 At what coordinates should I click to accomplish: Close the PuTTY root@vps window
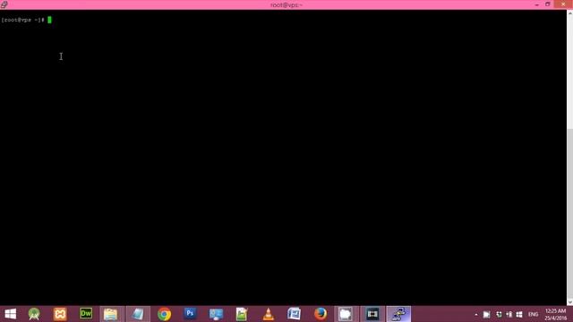(563, 4)
